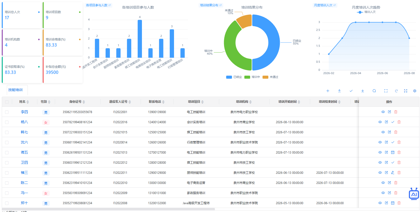This screenshot has width=420, height=212.
Task: Open the search magnifier toolbar icon
Action: tap(374, 91)
